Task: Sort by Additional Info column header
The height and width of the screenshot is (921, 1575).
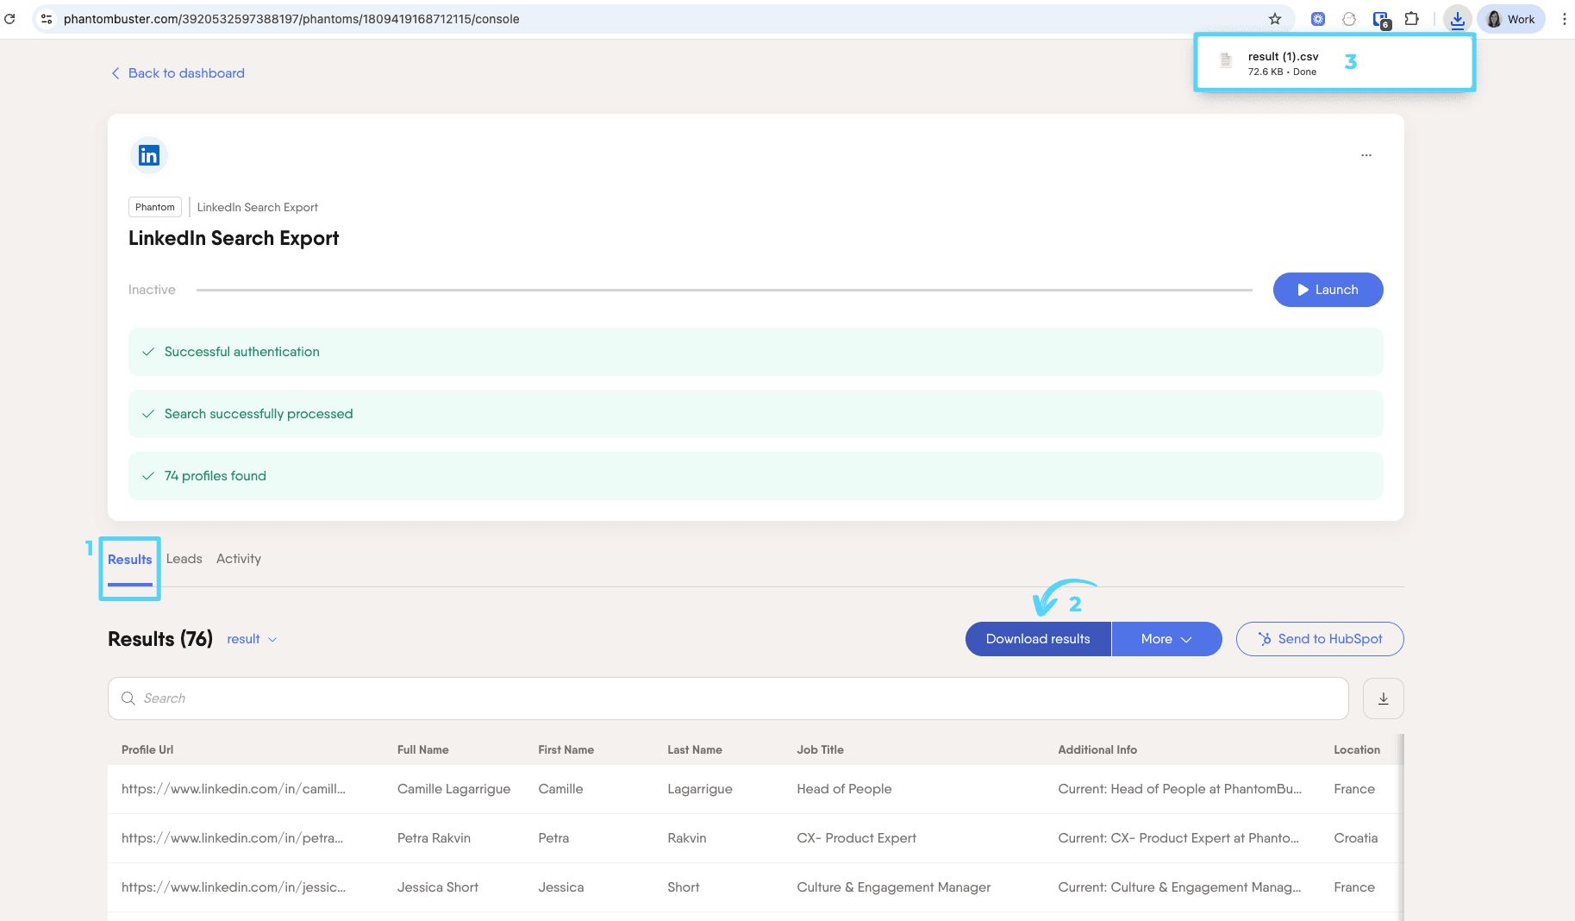Action: 1097,749
